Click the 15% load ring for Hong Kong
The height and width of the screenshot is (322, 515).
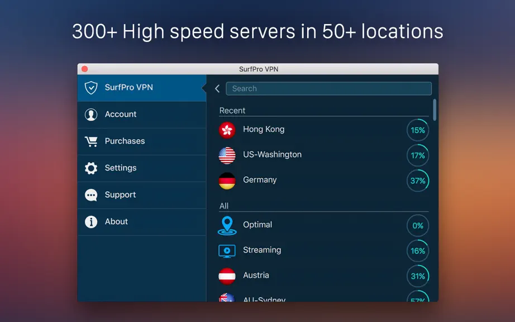tap(418, 130)
